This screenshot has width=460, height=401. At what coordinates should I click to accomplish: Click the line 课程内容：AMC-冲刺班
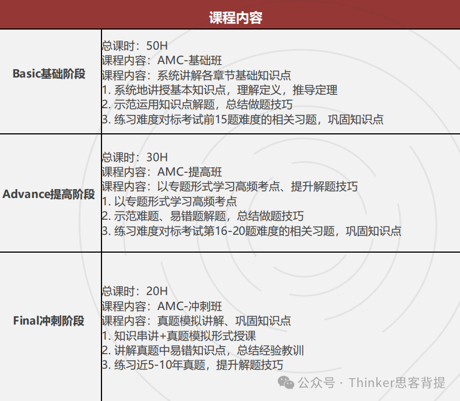click(x=162, y=306)
